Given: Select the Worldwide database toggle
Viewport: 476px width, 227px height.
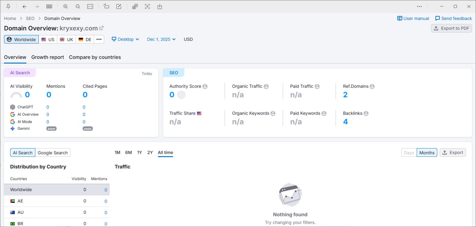Looking at the screenshot, I should click(21, 39).
